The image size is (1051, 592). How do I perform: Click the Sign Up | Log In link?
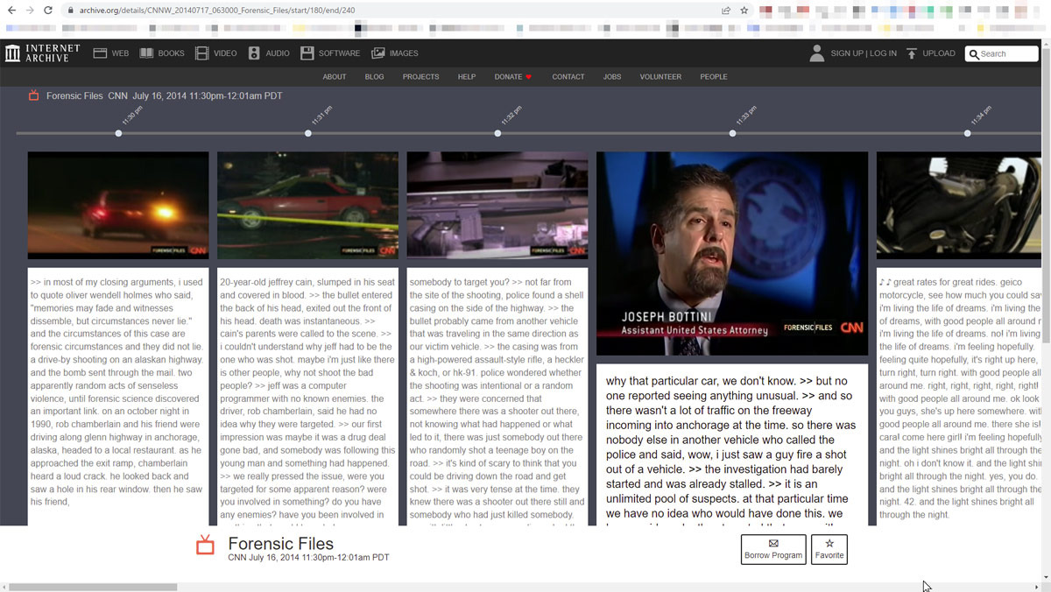[864, 53]
